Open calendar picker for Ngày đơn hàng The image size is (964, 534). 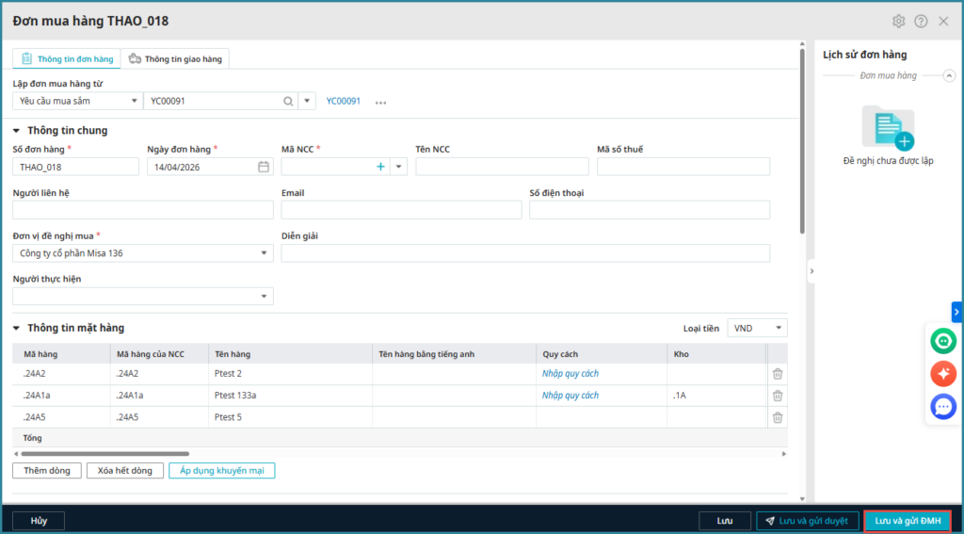(264, 167)
